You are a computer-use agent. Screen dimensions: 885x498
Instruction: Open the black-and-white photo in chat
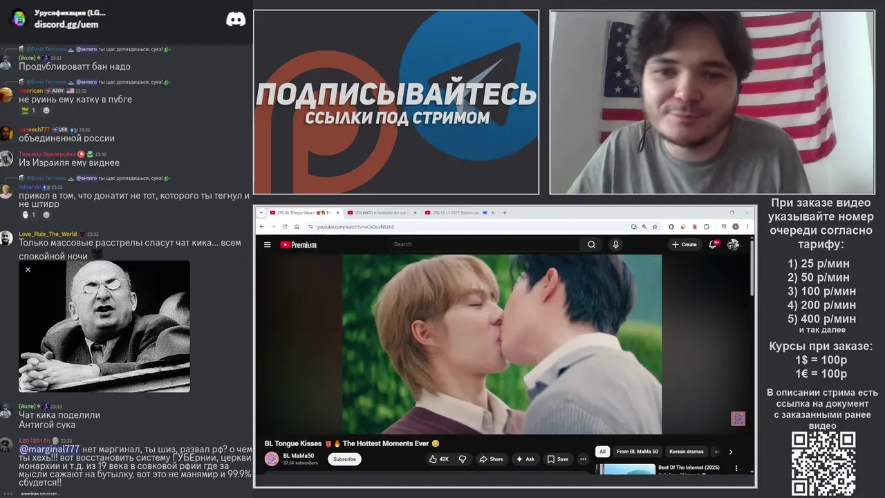click(104, 326)
